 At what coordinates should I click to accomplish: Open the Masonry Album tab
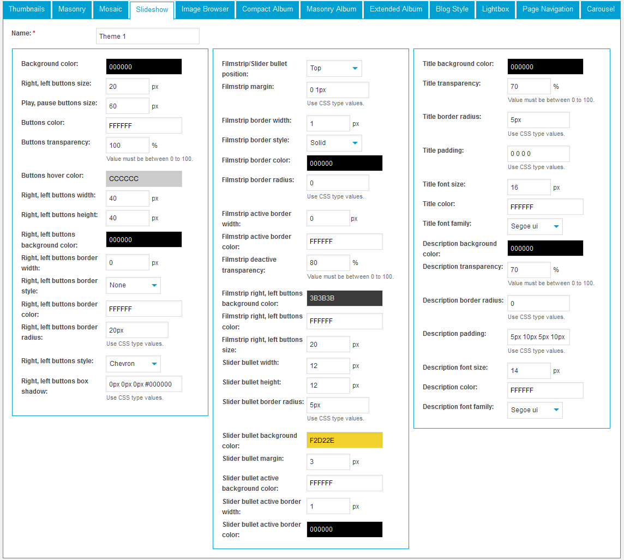[x=331, y=9]
